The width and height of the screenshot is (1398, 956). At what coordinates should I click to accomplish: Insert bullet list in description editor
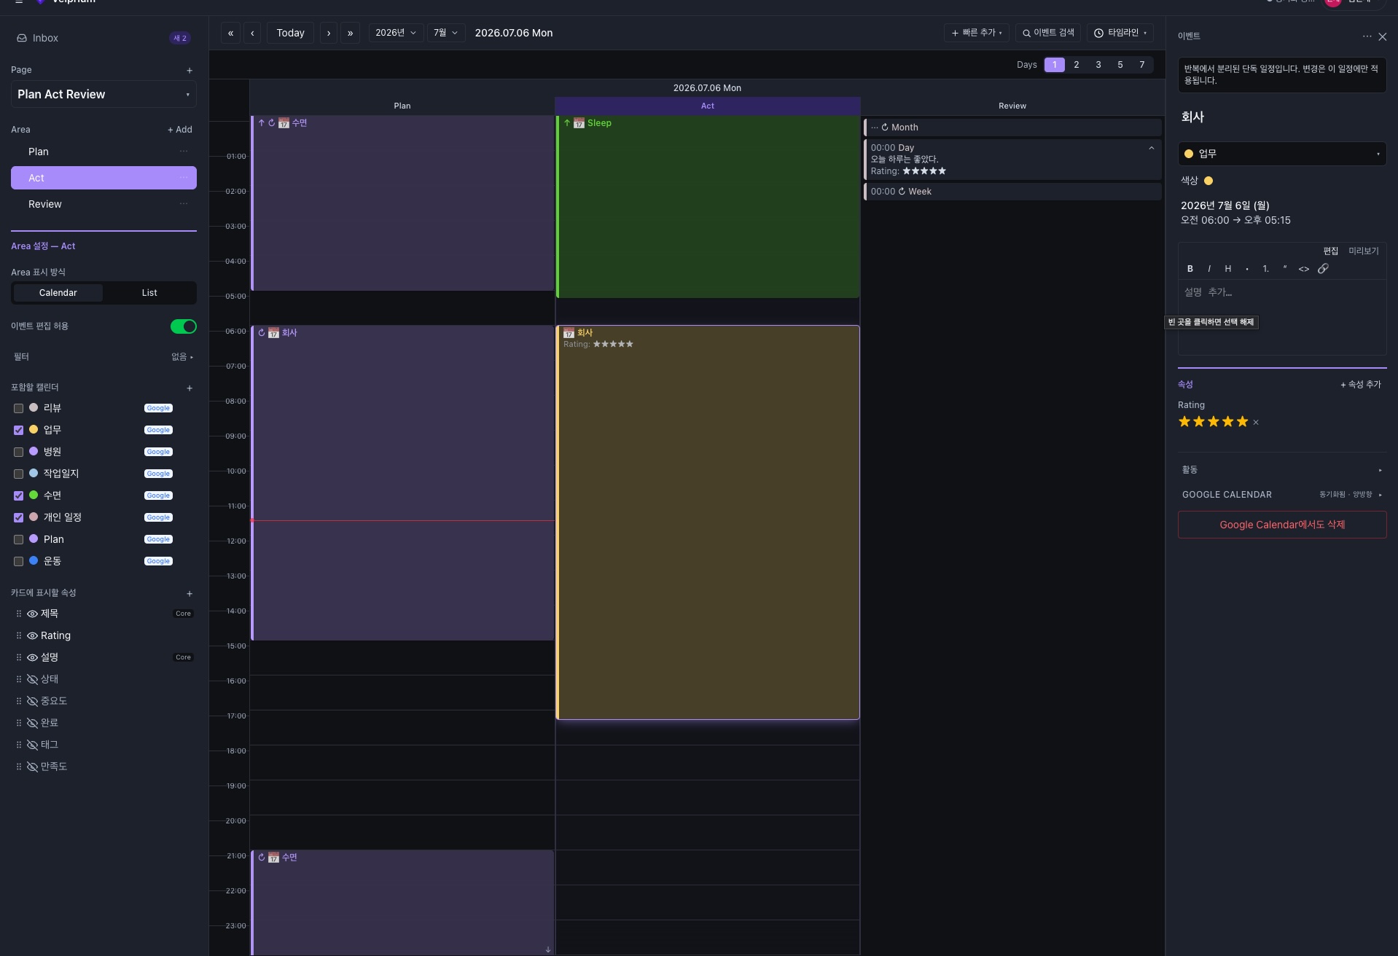1247,269
